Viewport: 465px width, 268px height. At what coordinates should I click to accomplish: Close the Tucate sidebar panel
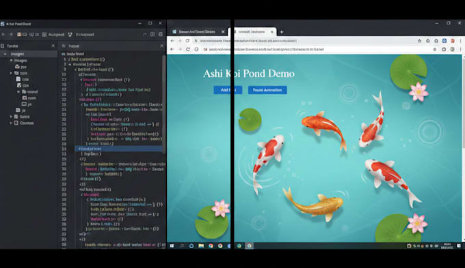click(53, 46)
